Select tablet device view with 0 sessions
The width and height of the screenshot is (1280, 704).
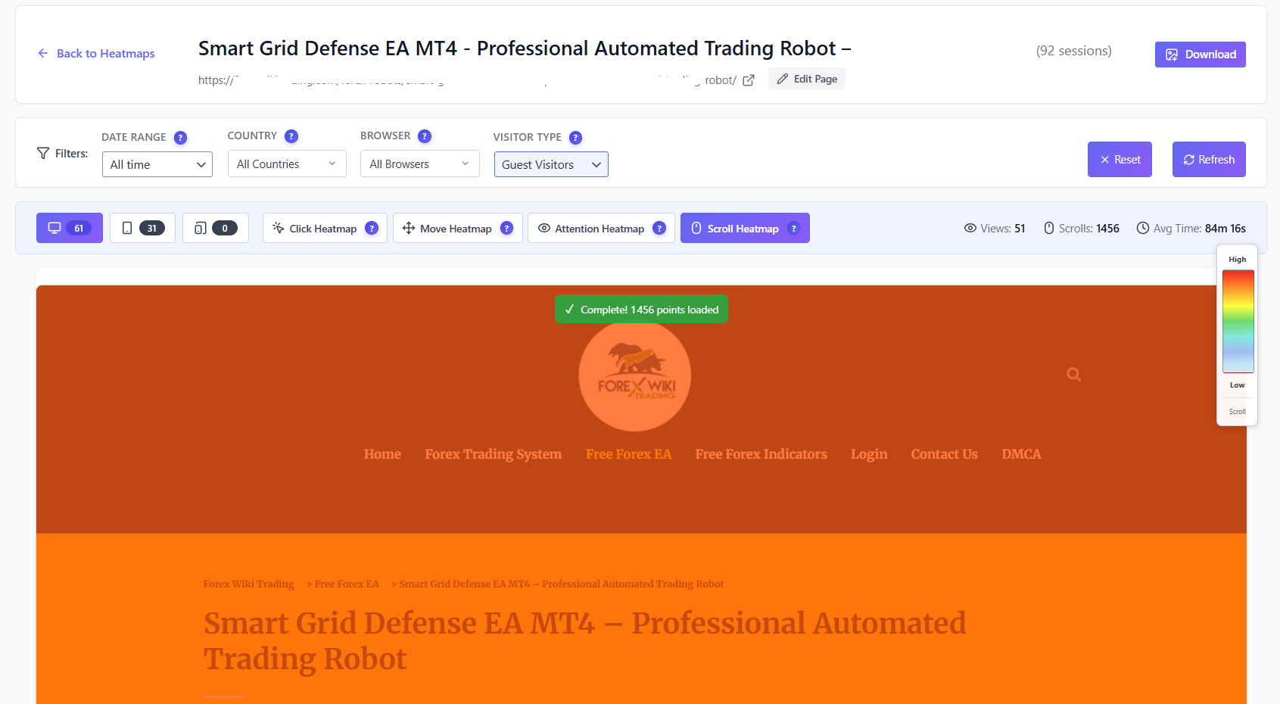point(216,228)
